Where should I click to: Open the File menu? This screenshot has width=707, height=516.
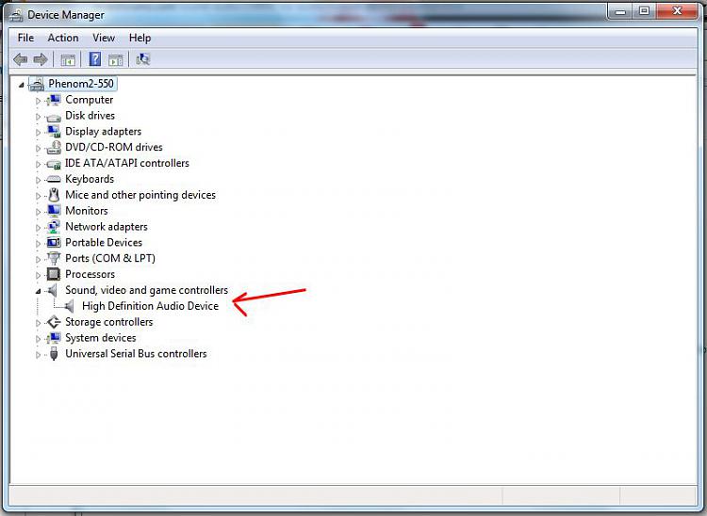(25, 38)
